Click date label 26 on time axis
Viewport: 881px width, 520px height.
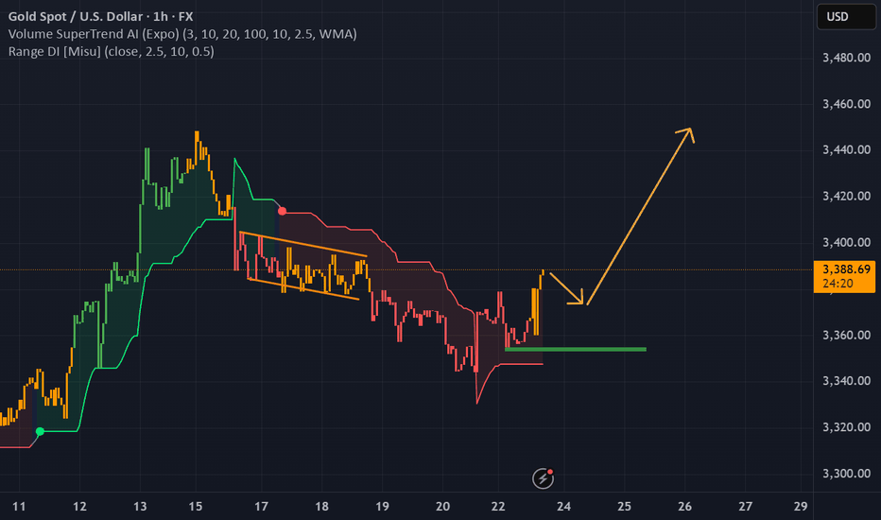[x=684, y=507]
